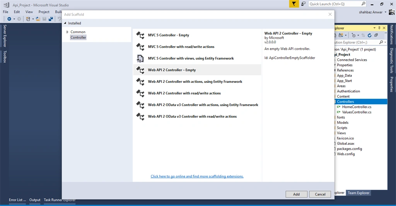Screen dimensions: 396x206
Task: Click the Navigate Backward toolbar icon
Action: pyautogui.click(x=9, y=19)
